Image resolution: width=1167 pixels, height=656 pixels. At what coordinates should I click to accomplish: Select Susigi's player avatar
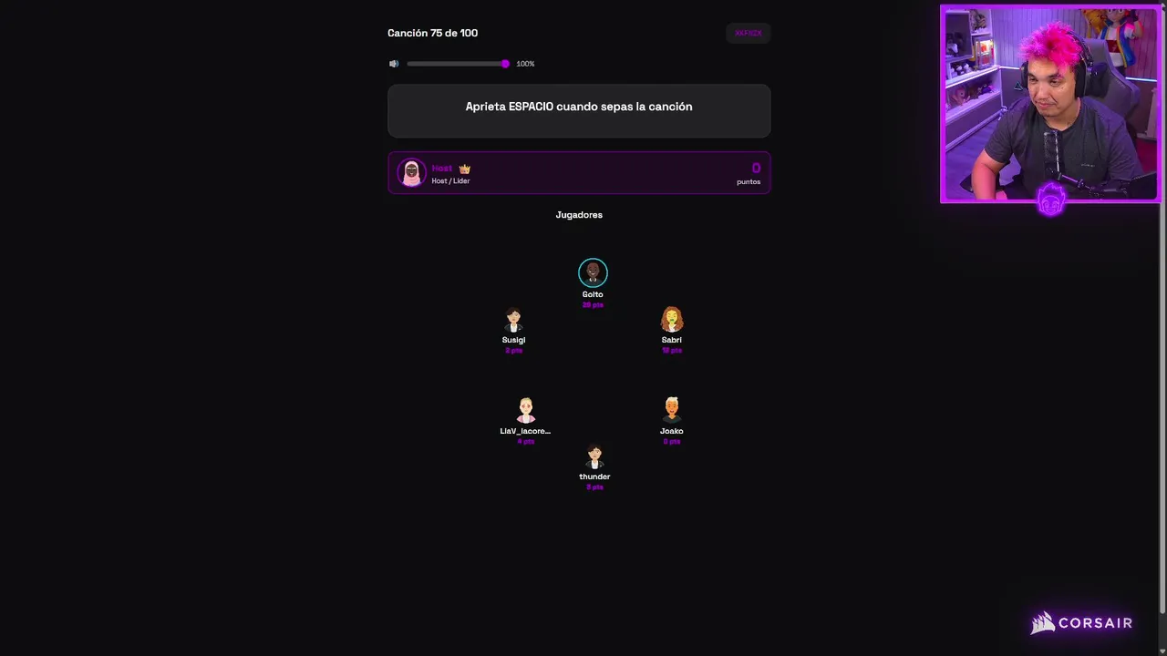coord(513,320)
